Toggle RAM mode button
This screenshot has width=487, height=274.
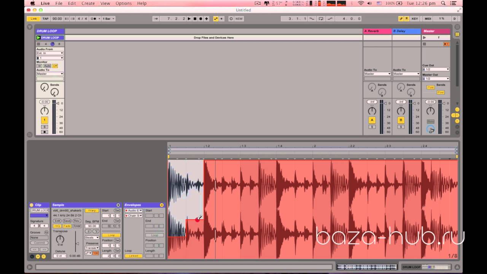[x=77, y=226]
